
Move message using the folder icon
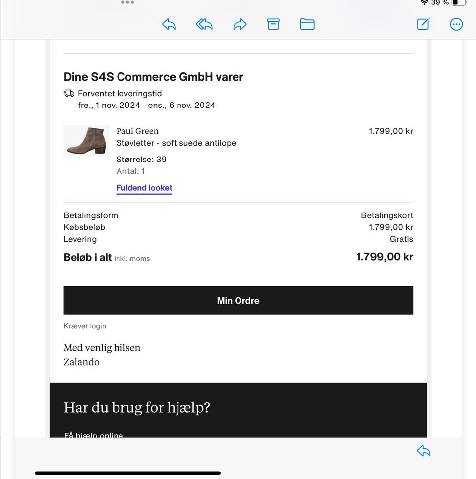coord(307,24)
